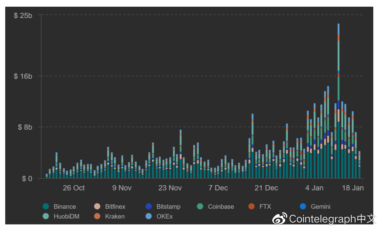
Task: Click the HuobiDM legend color dot
Action: pos(46,216)
